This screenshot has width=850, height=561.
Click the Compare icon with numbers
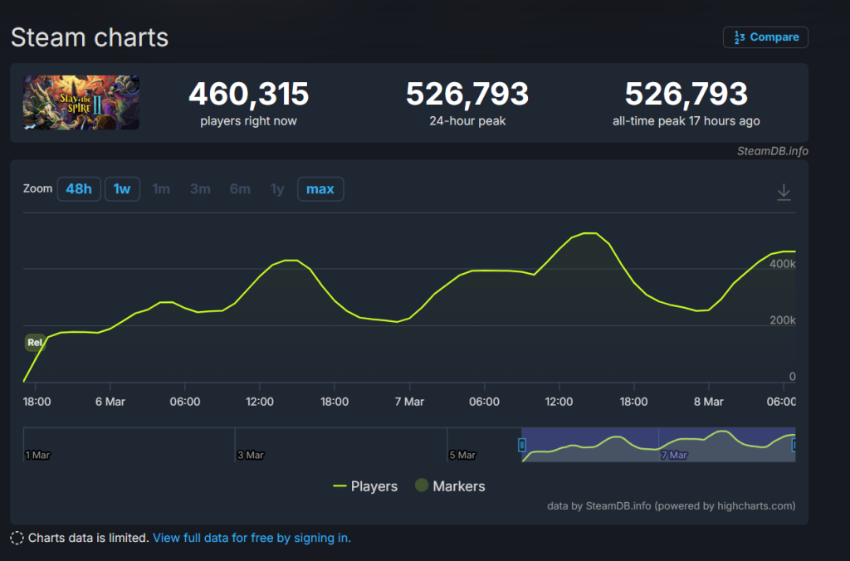(x=738, y=37)
